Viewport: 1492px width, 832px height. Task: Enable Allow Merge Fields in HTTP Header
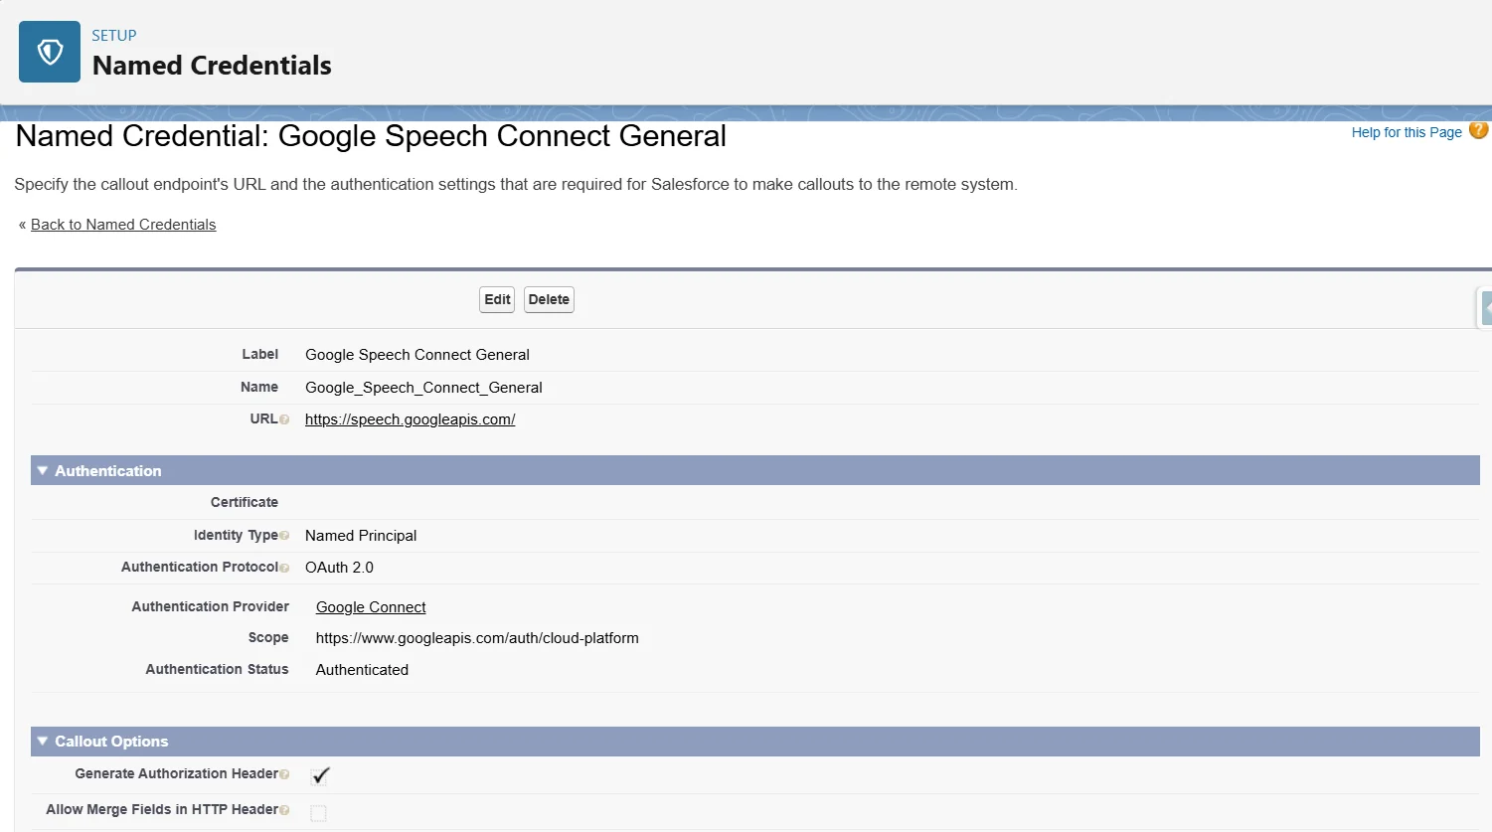click(x=318, y=813)
